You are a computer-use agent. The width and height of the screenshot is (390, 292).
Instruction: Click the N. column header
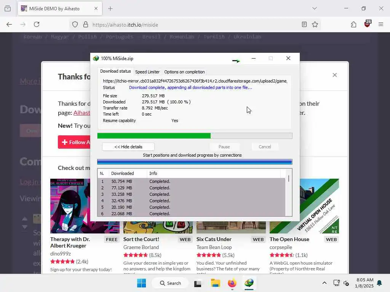(102, 173)
